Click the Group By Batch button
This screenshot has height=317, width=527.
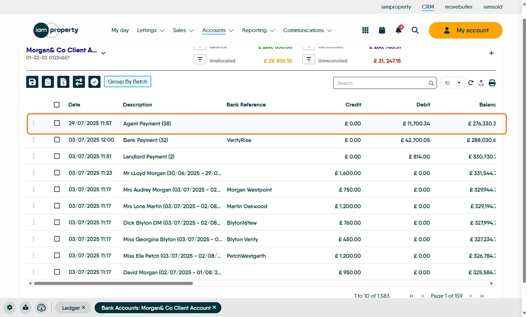click(127, 82)
